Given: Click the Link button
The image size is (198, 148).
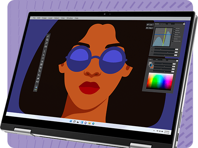Looking at the screenshot, I should pos(150,25).
